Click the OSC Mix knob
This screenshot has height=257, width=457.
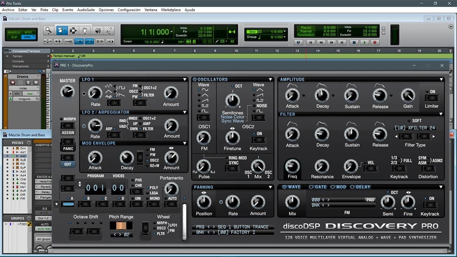pos(258,166)
